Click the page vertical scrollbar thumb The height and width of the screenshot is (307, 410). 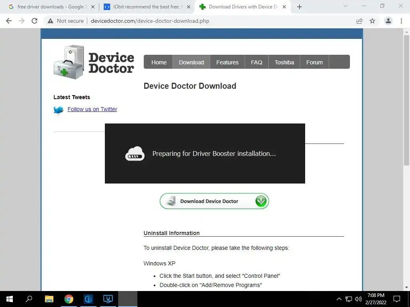(406, 100)
